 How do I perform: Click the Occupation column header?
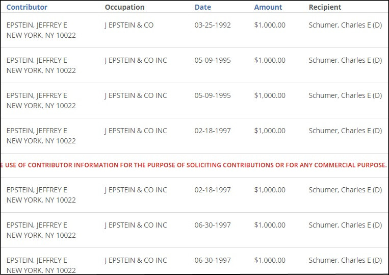124,7
